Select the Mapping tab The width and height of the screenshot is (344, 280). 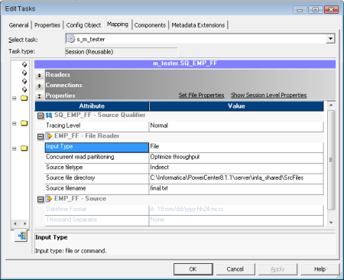click(x=118, y=24)
